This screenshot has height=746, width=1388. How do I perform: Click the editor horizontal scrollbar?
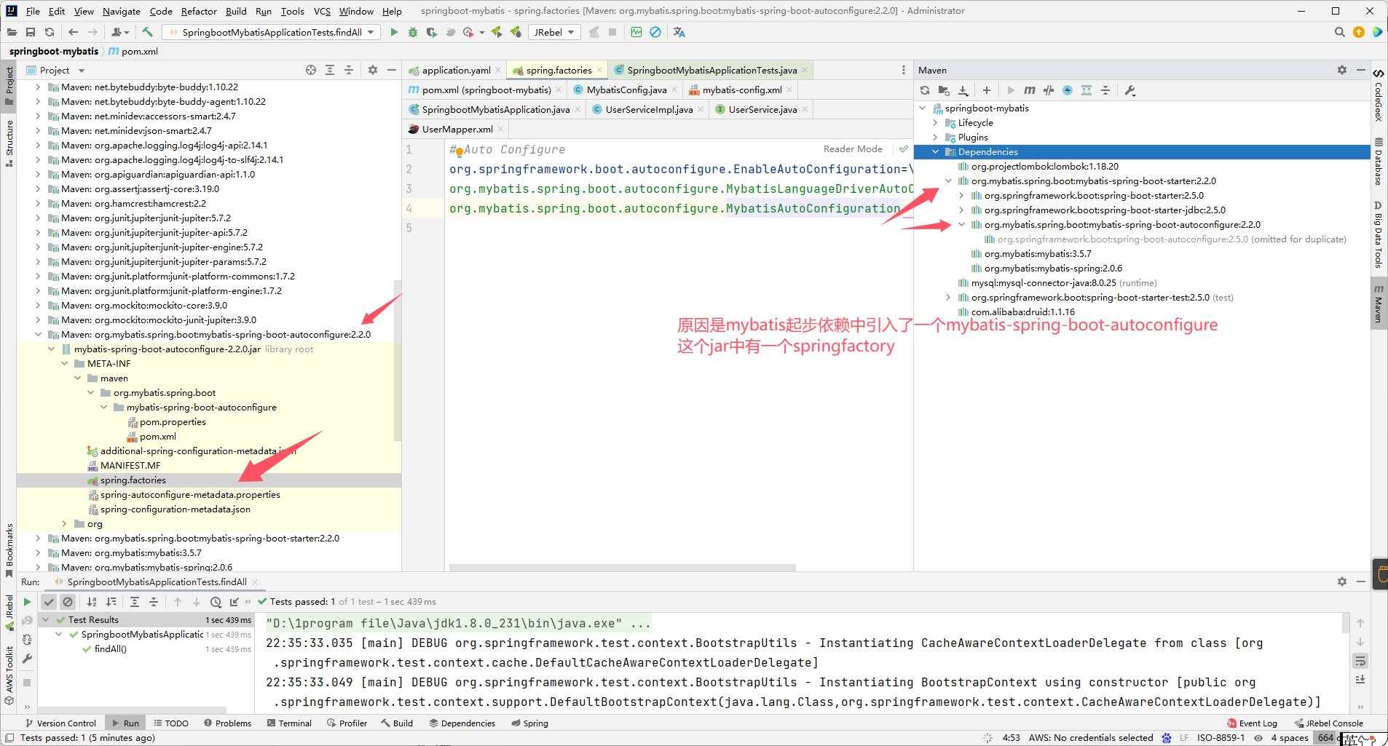click(623, 568)
